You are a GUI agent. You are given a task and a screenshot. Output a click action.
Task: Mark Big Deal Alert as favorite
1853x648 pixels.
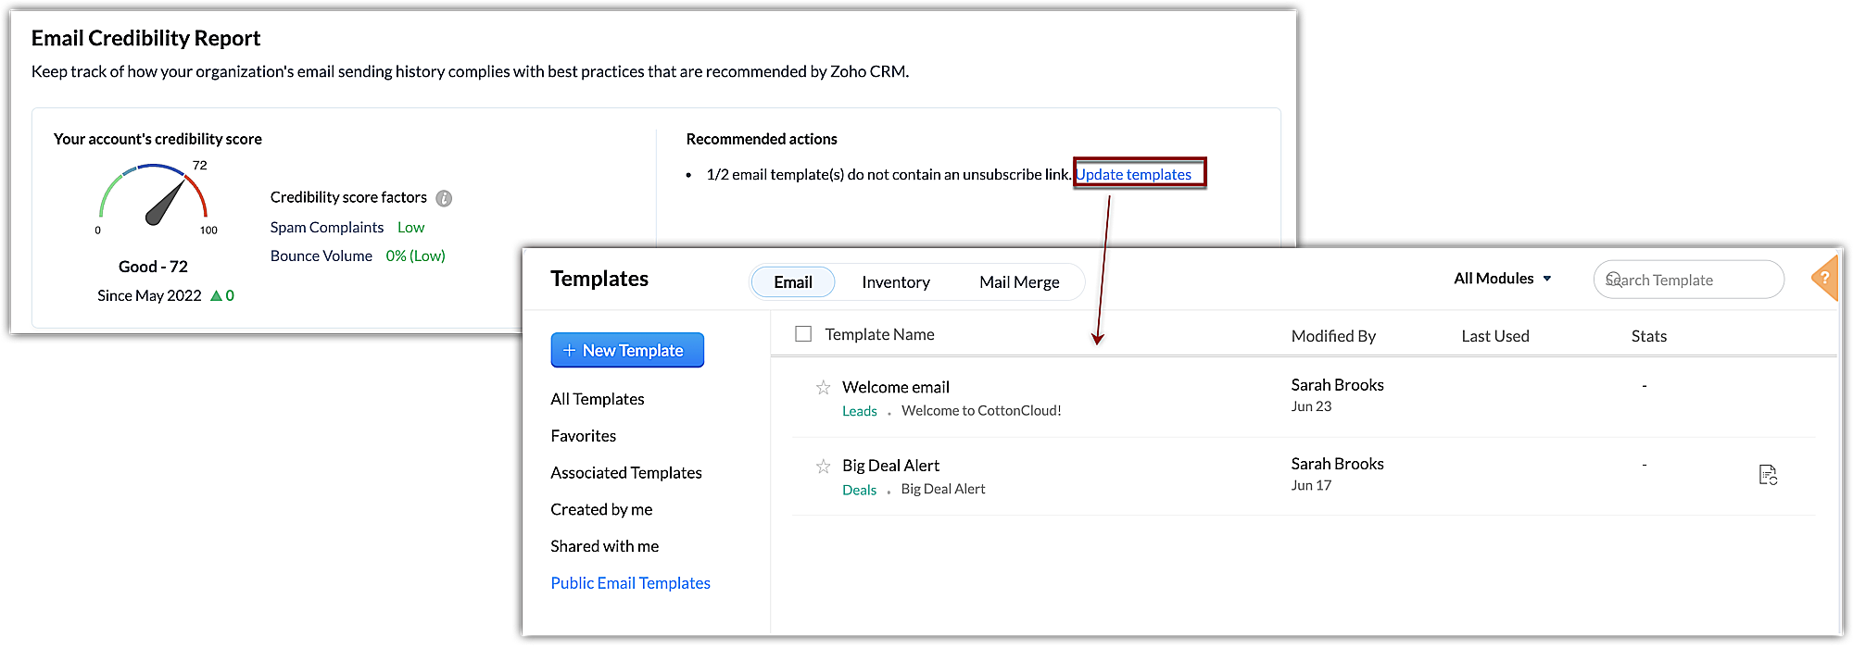(823, 467)
